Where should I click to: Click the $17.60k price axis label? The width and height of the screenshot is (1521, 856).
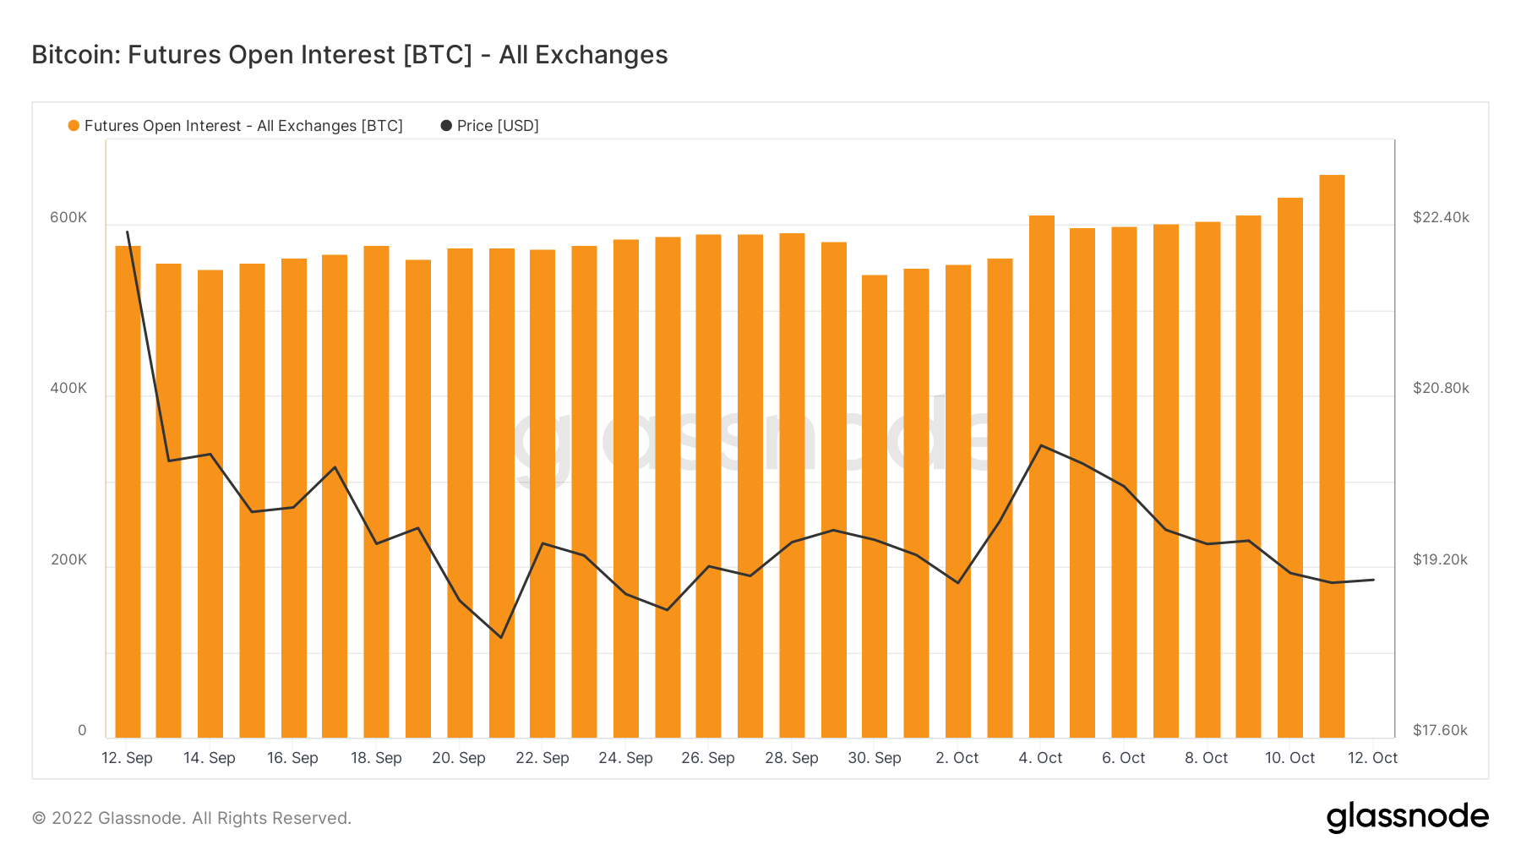coord(1441,730)
